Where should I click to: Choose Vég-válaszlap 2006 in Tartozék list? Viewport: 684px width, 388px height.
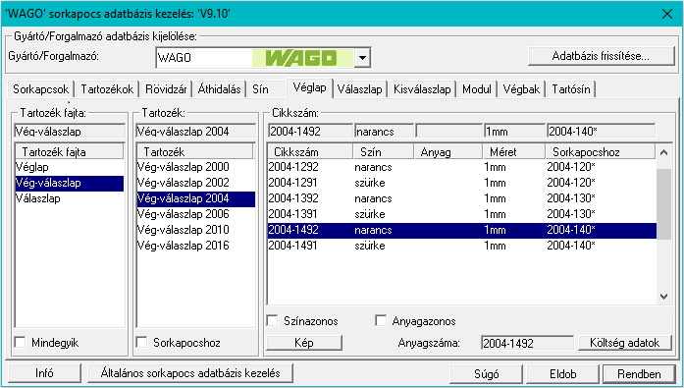(x=196, y=214)
